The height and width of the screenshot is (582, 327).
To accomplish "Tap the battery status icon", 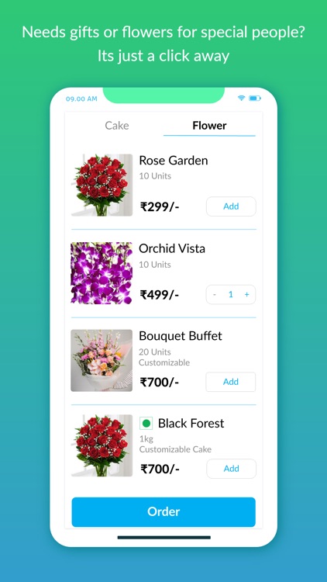I will click(255, 99).
